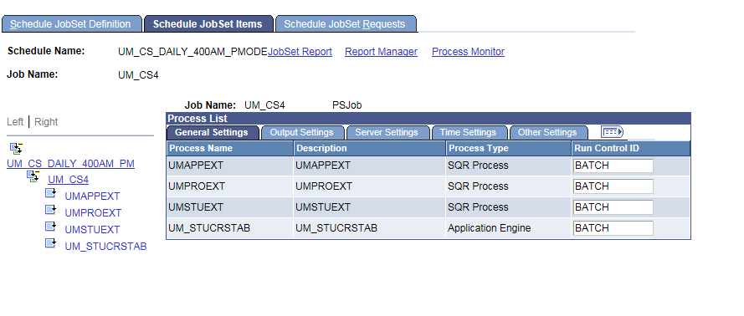Screen dimensions: 744x316
Task: Select the Server Settings tab
Action: coord(387,133)
